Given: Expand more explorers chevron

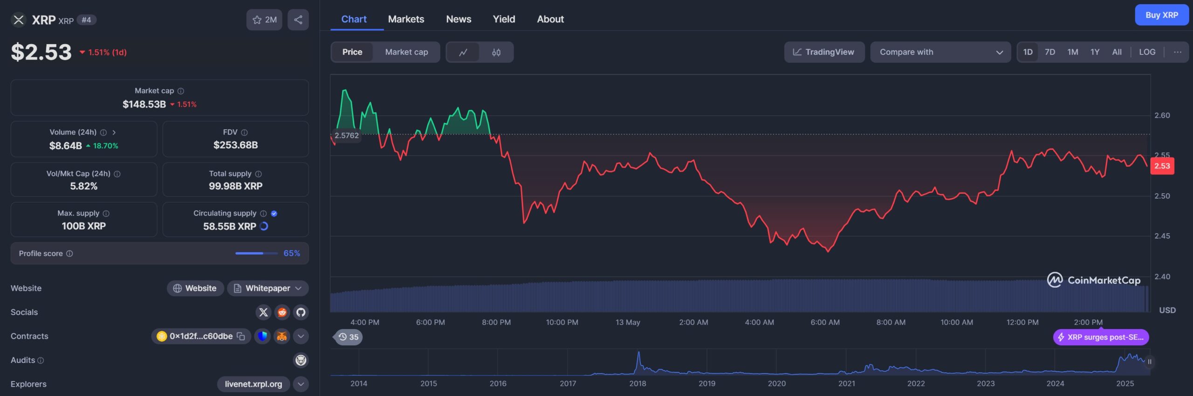Looking at the screenshot, I should click(x=301, y=384).
